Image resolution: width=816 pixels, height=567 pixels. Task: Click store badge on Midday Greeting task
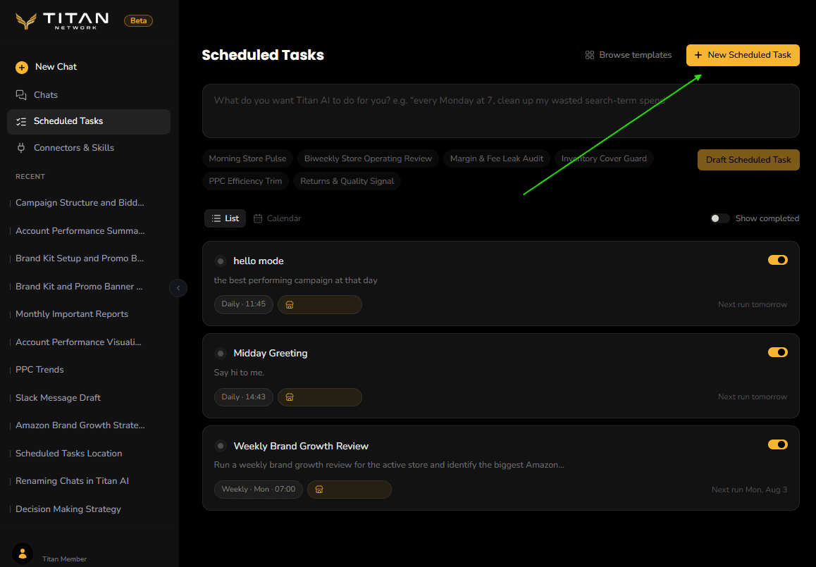(x=319, y=397)
